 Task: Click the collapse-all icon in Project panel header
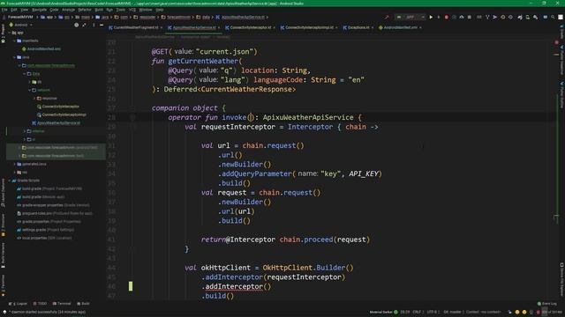click(85, 25)
